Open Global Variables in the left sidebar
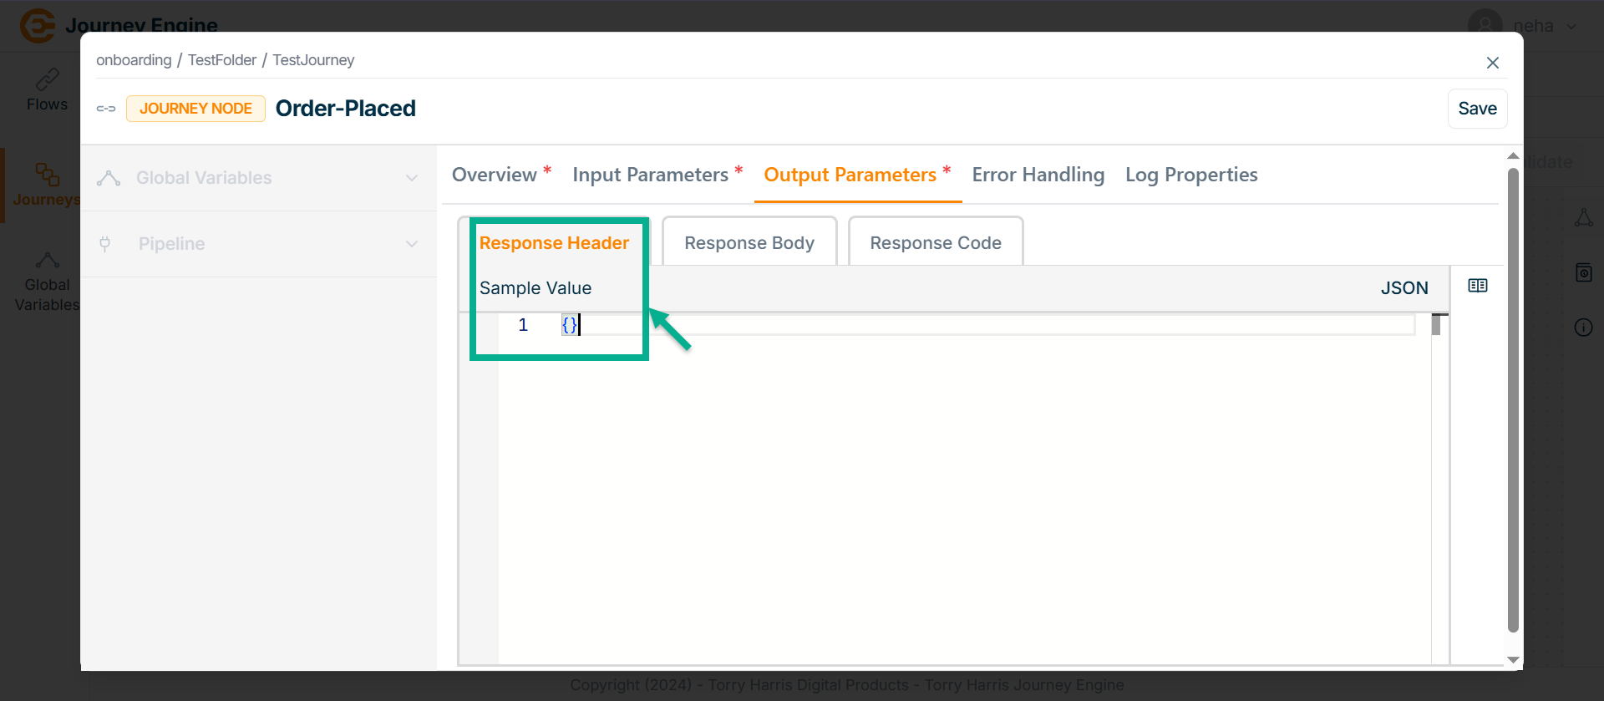This screenshot has width=1604, height=701. [47, 282]
